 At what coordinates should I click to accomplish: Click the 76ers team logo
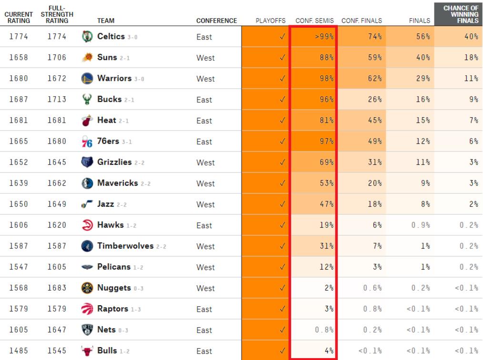86,141
